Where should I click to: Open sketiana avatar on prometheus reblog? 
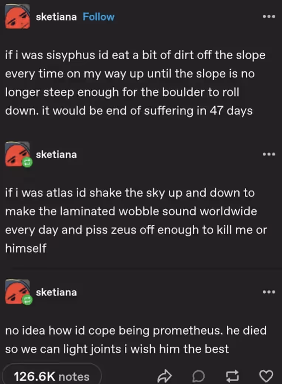tap(17, 292)
